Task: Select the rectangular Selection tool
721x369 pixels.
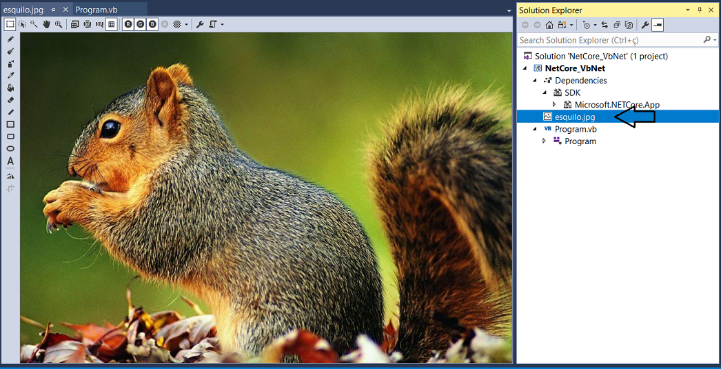Action: [x=10, y=24]
